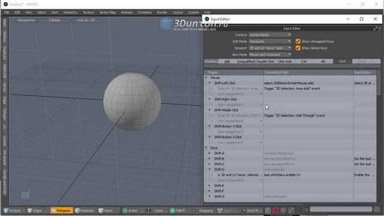Expand the Input Editor panel with arrows icon
Viewport: 384px width, 216px height.
[376, 29]
